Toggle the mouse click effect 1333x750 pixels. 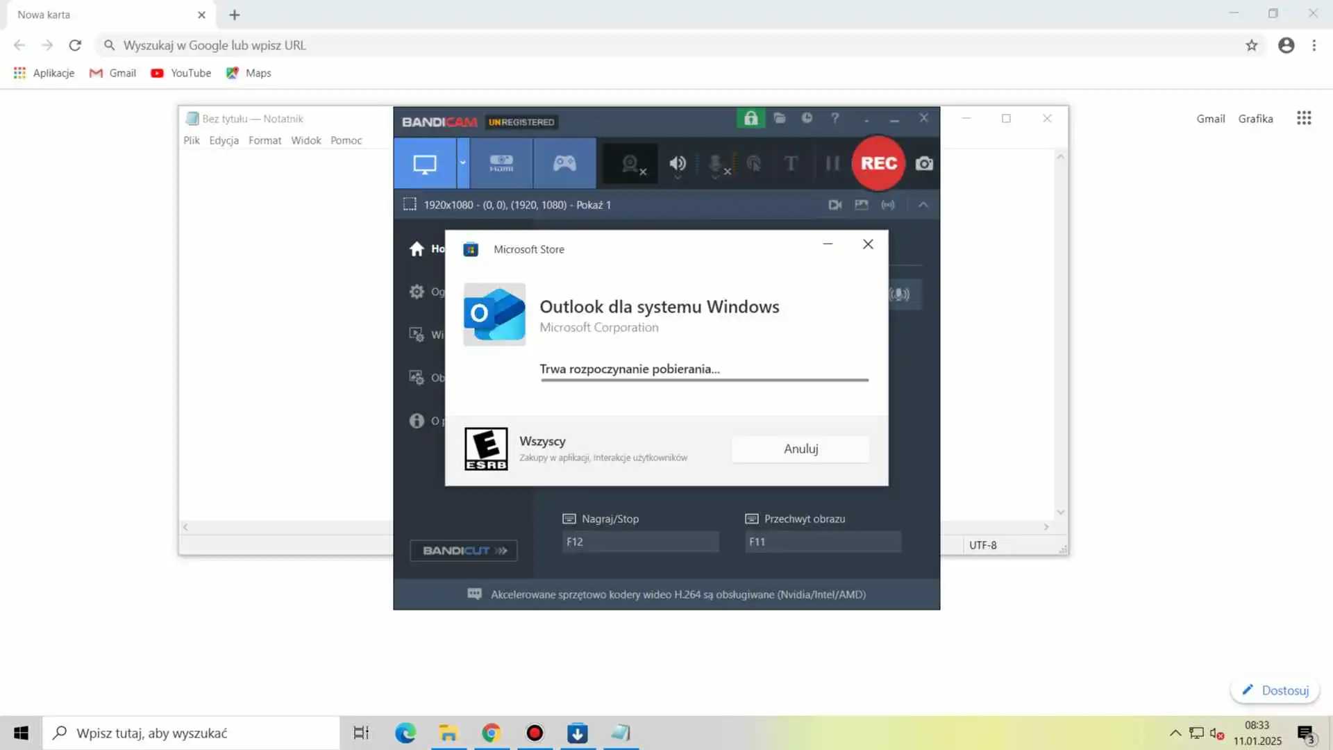[x=753, y=164]
